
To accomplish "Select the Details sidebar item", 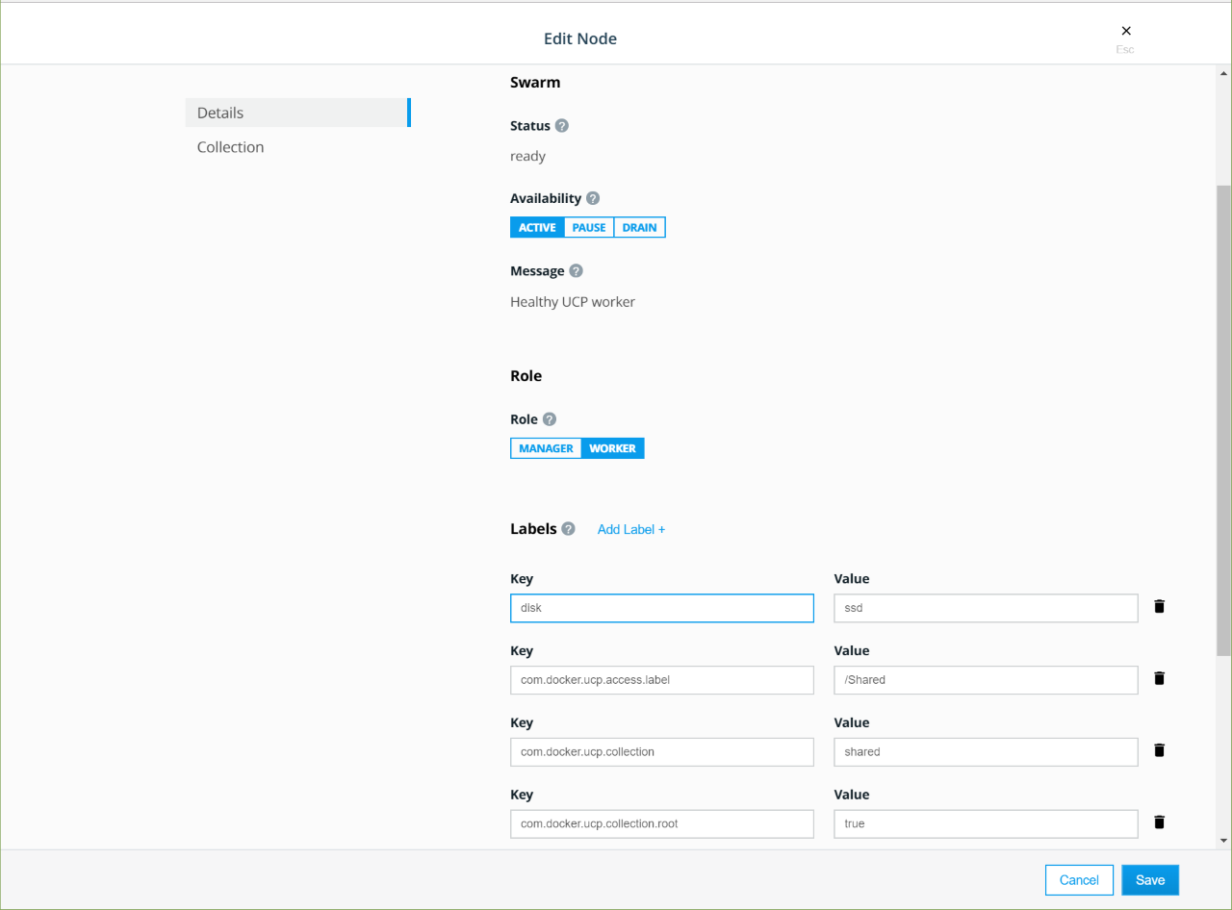I will click(x=220, y=113).
